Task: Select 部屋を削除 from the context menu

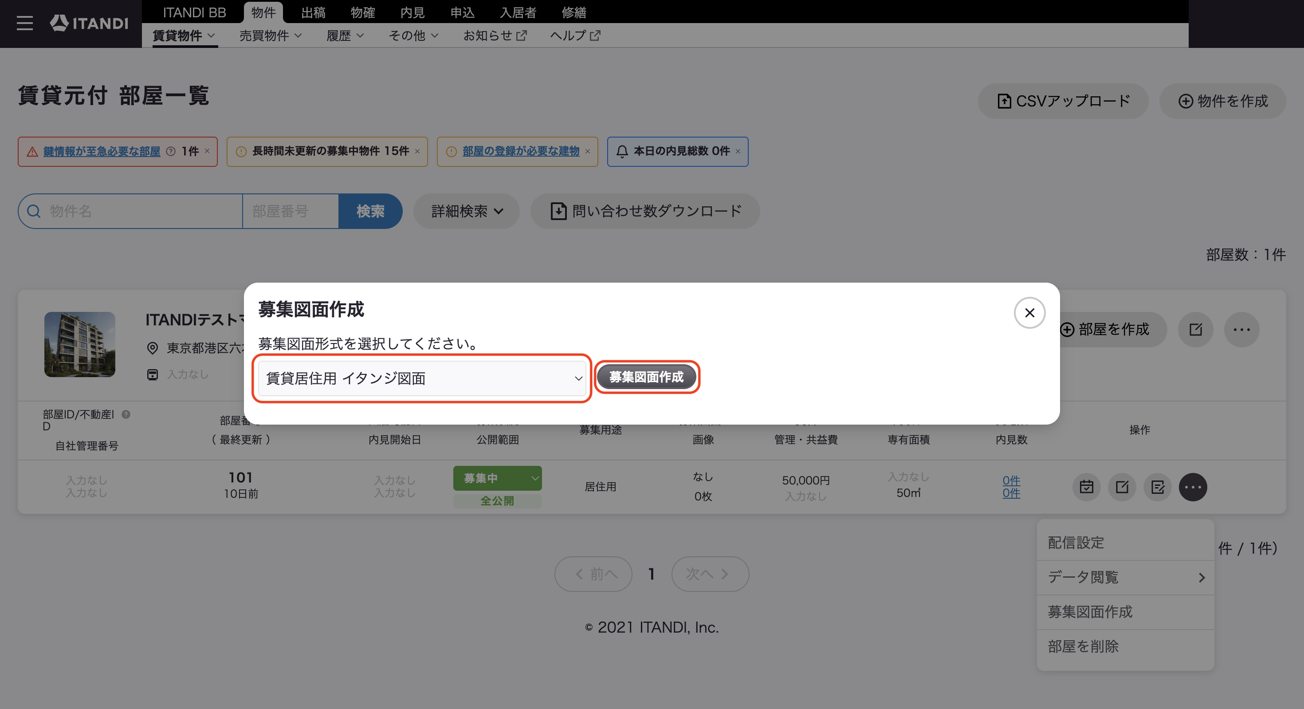Action: [1125, 647]
